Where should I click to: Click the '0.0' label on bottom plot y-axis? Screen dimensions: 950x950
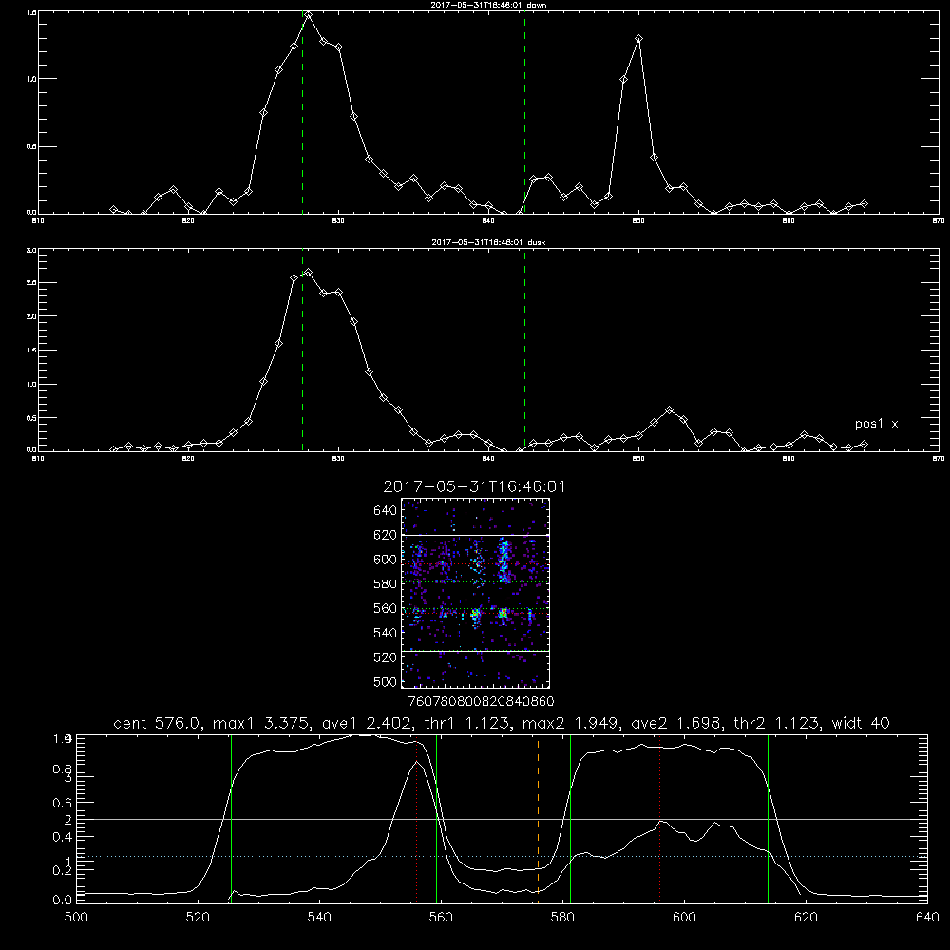pyautogui.click(x=63, y=901)
